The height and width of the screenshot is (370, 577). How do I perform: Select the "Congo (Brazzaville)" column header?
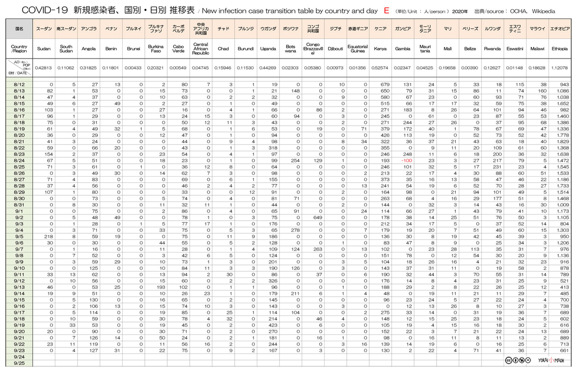[x=313, y=48]
